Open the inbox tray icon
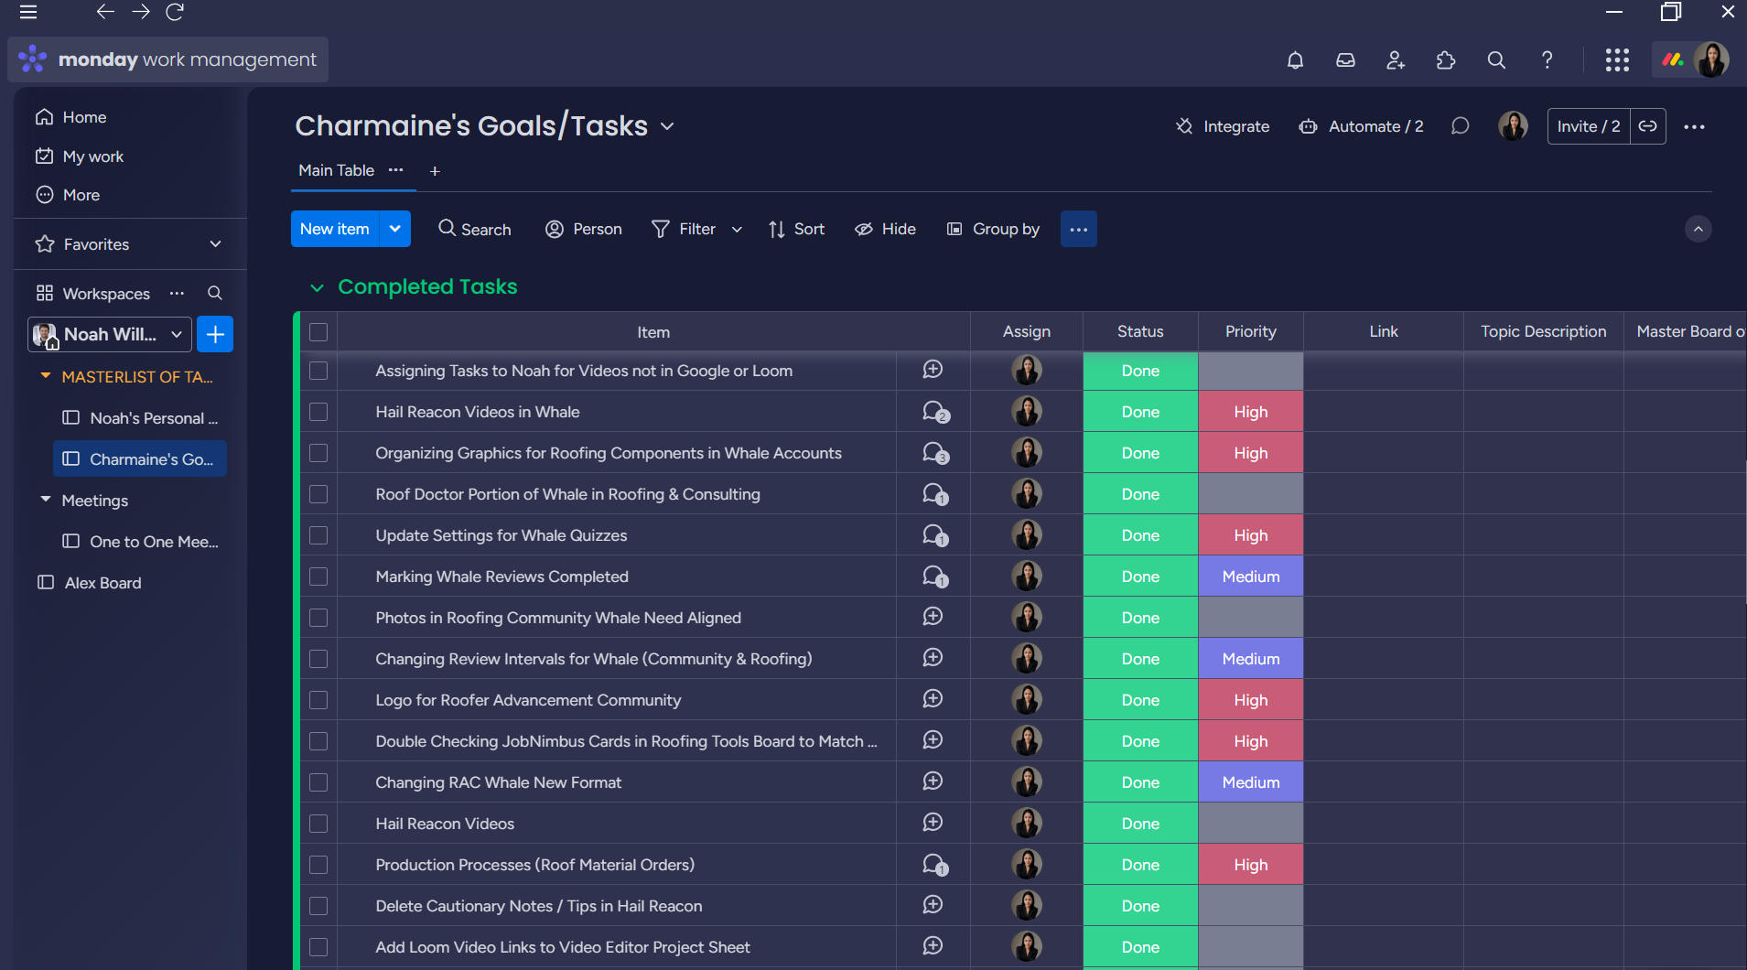 pyautogui.click(x=1345, y=60)
